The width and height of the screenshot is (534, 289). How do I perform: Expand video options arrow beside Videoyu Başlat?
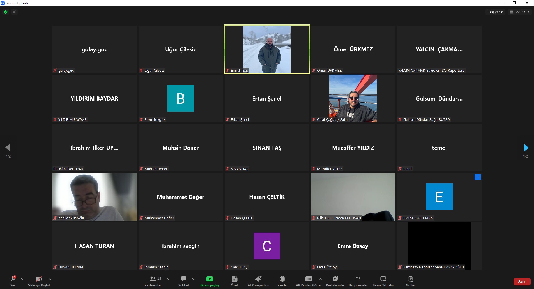pyautogui.click(x=50, y=279)
